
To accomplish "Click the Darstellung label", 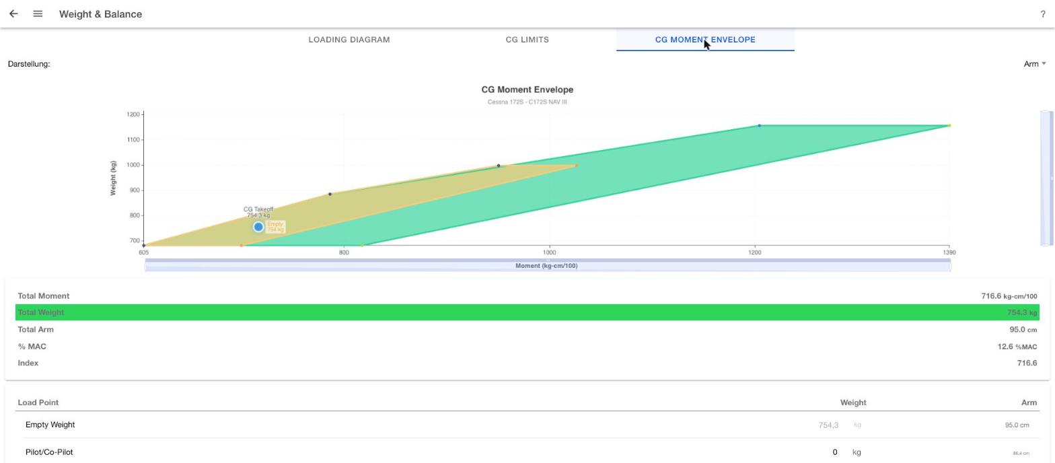I will tap(29, 64).
